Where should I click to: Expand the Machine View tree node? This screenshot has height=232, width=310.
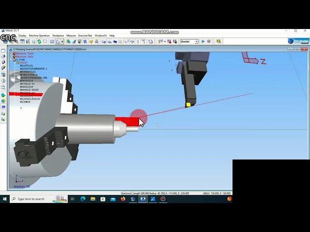(11, 54)
